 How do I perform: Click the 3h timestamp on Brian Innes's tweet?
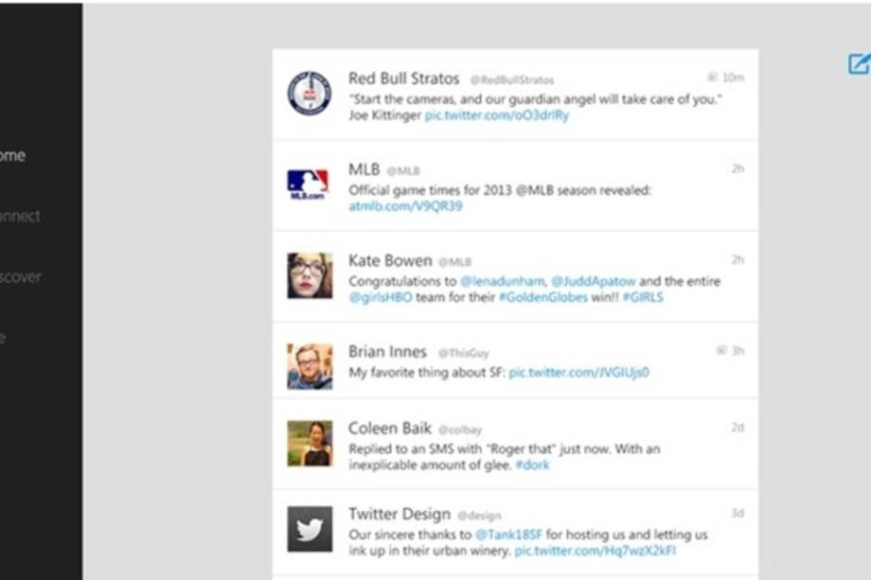pos(738,351)
